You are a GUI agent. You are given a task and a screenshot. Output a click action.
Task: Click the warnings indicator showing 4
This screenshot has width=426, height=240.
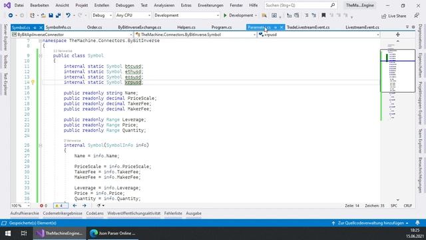coord(61,206)
